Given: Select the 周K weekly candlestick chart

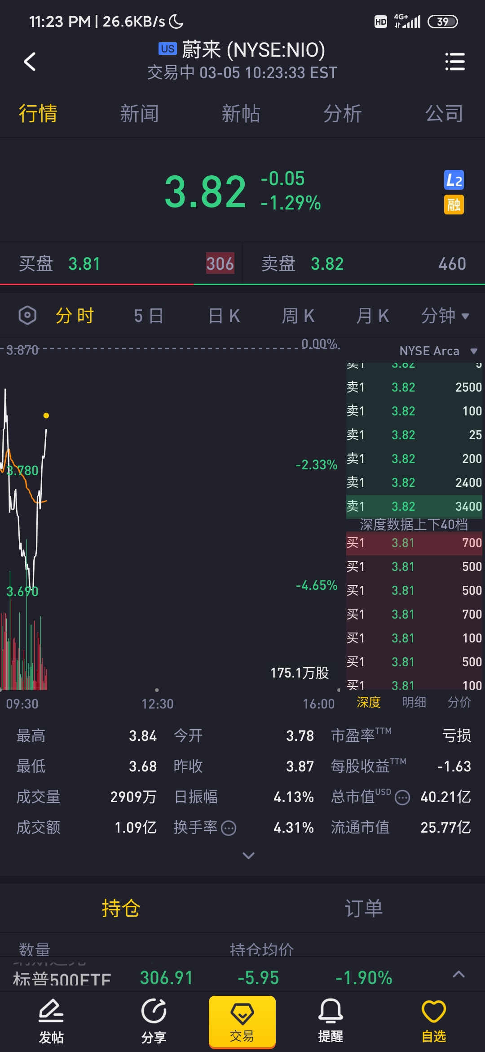Looking at the screenshot, I should (x=298, y=316).
